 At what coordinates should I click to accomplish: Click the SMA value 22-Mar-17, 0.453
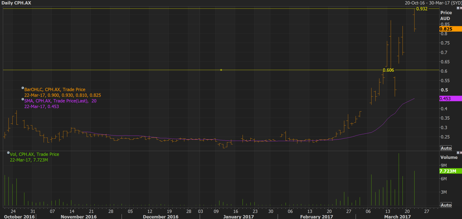[x=42, y=106]
